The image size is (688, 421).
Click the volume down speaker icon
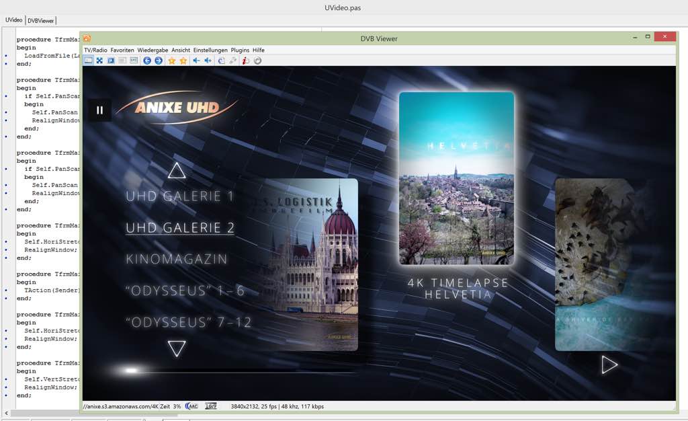[196, 61]
